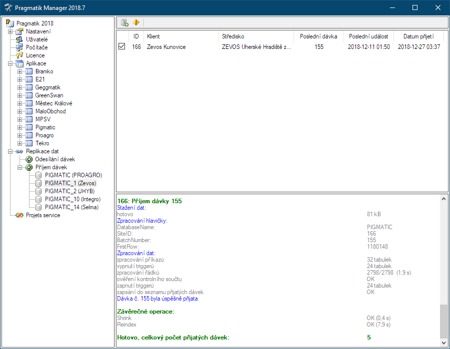Collapse the Replikace dat node
Screen dimensions: 450x349
(x=10, y=151)
